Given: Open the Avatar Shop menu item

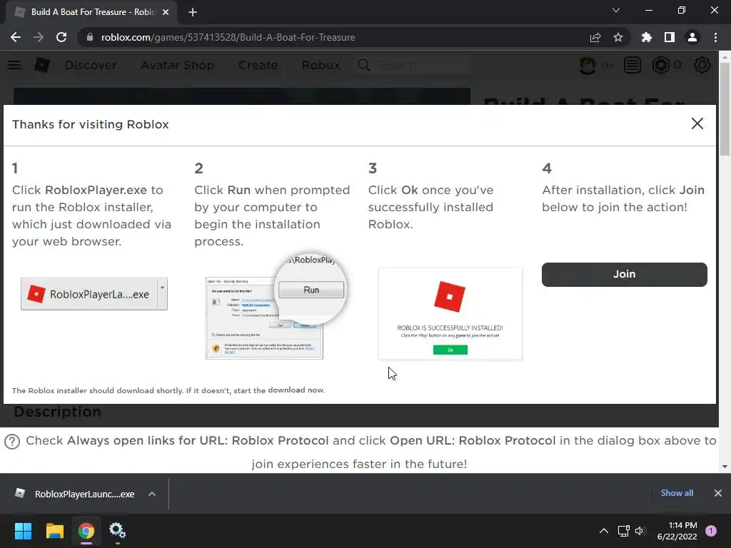Looking at the screenshot, I should [x=178, y=65].
